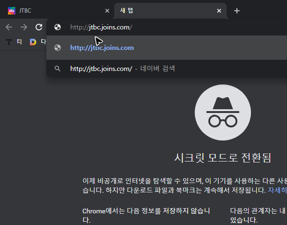
Task: Switch to the JTBC tab
Action: (x=57, y=11)
